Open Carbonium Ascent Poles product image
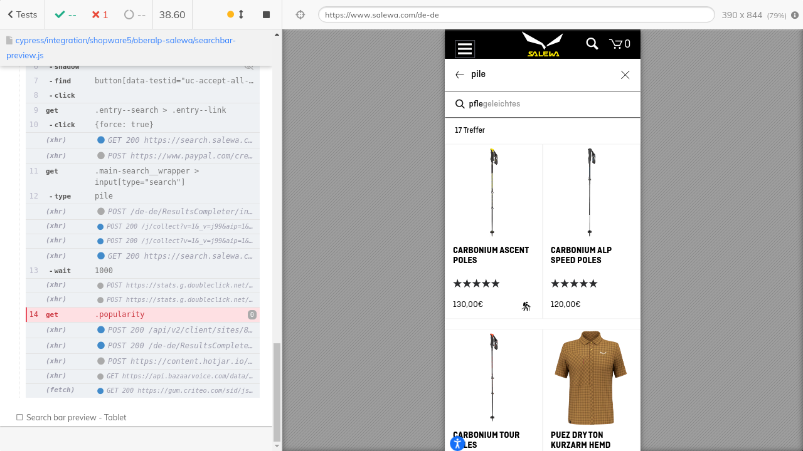The image size is (803, 451). click(x=493, y=192)
